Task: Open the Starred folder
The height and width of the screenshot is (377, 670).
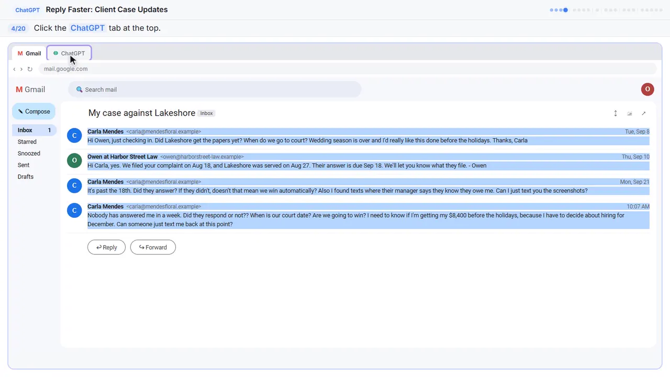Action: pos(27,142)
